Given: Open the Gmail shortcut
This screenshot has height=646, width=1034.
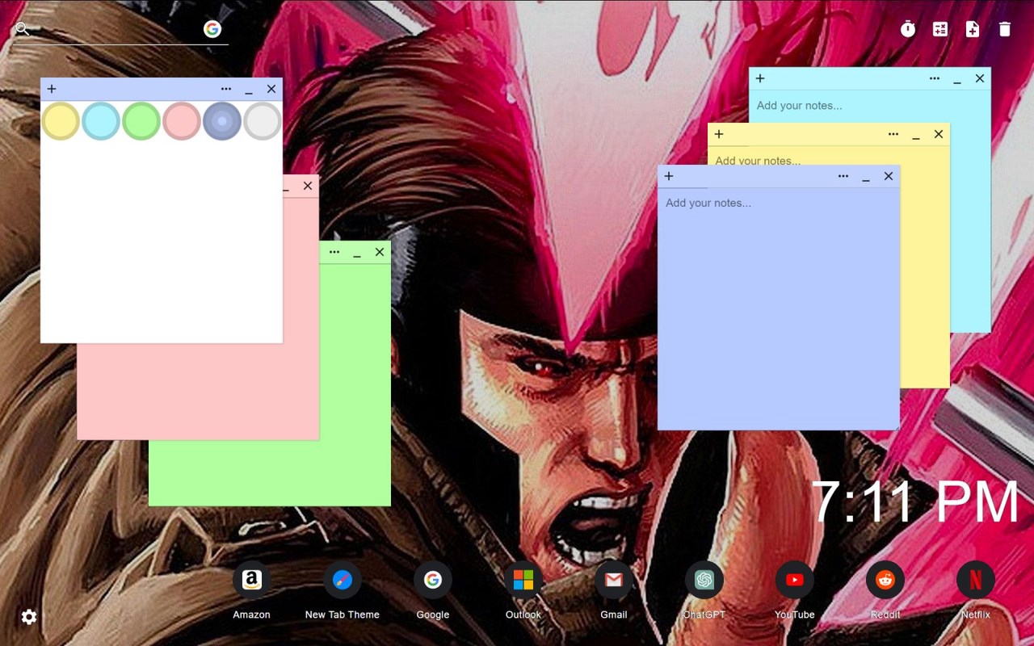Looking at the screenshot, I should coord(614,580).
